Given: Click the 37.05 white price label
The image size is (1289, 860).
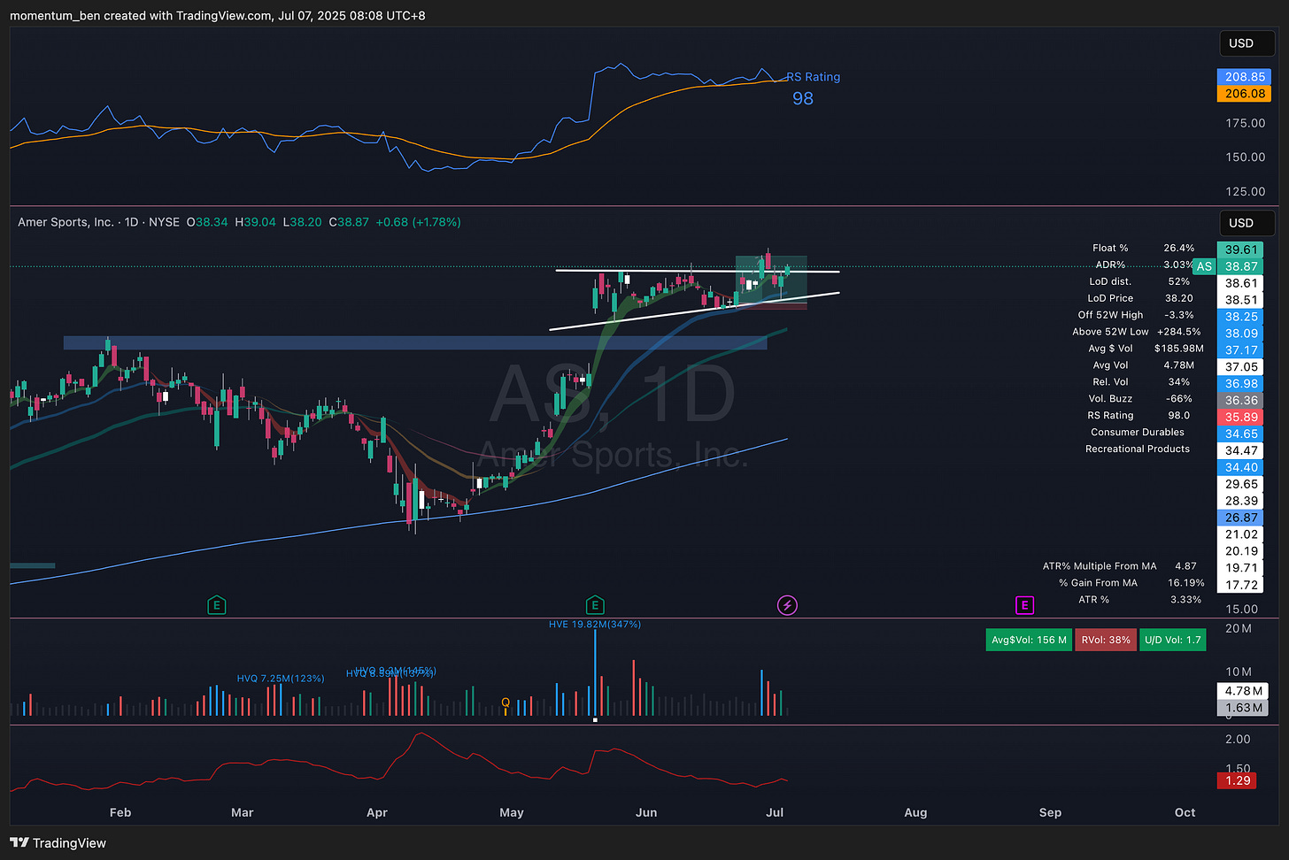Looking at the screenshot, I should tap(1241, 367).
